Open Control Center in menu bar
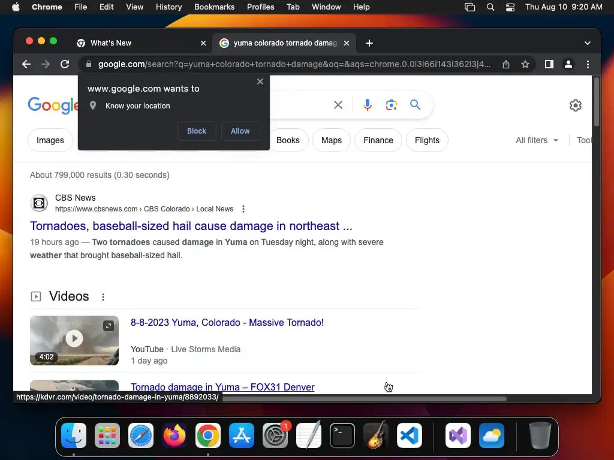The width and height of the screenshot is (614, 460). pyautogui.click(x=510, y=7)
